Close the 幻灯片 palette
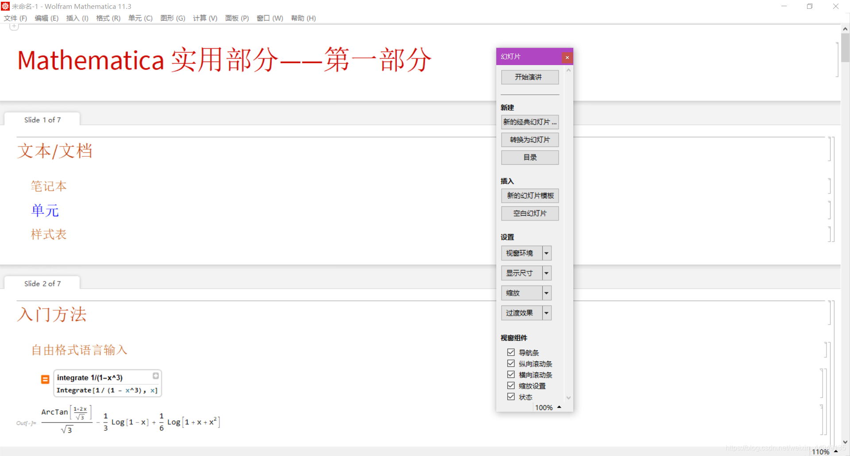This screenshot has height=456, width=850. (x=567, y=58)
